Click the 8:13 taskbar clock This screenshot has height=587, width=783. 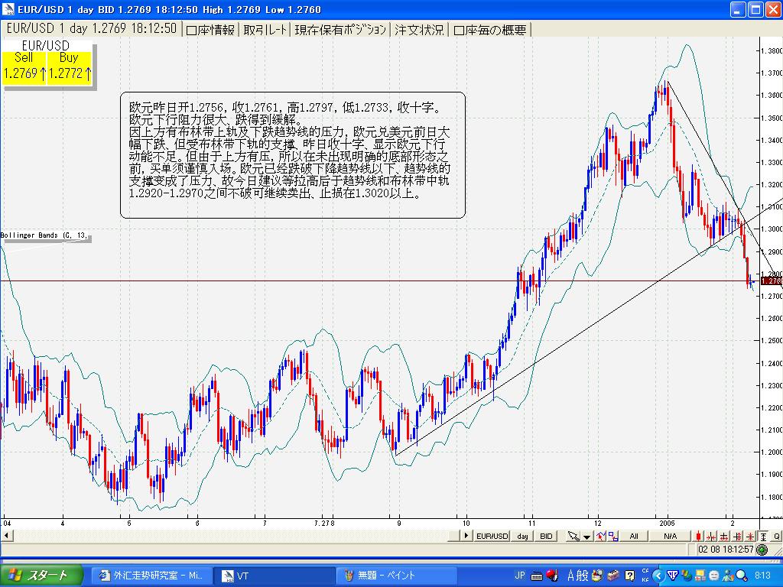pyautogui.click(x=762, y=575)
